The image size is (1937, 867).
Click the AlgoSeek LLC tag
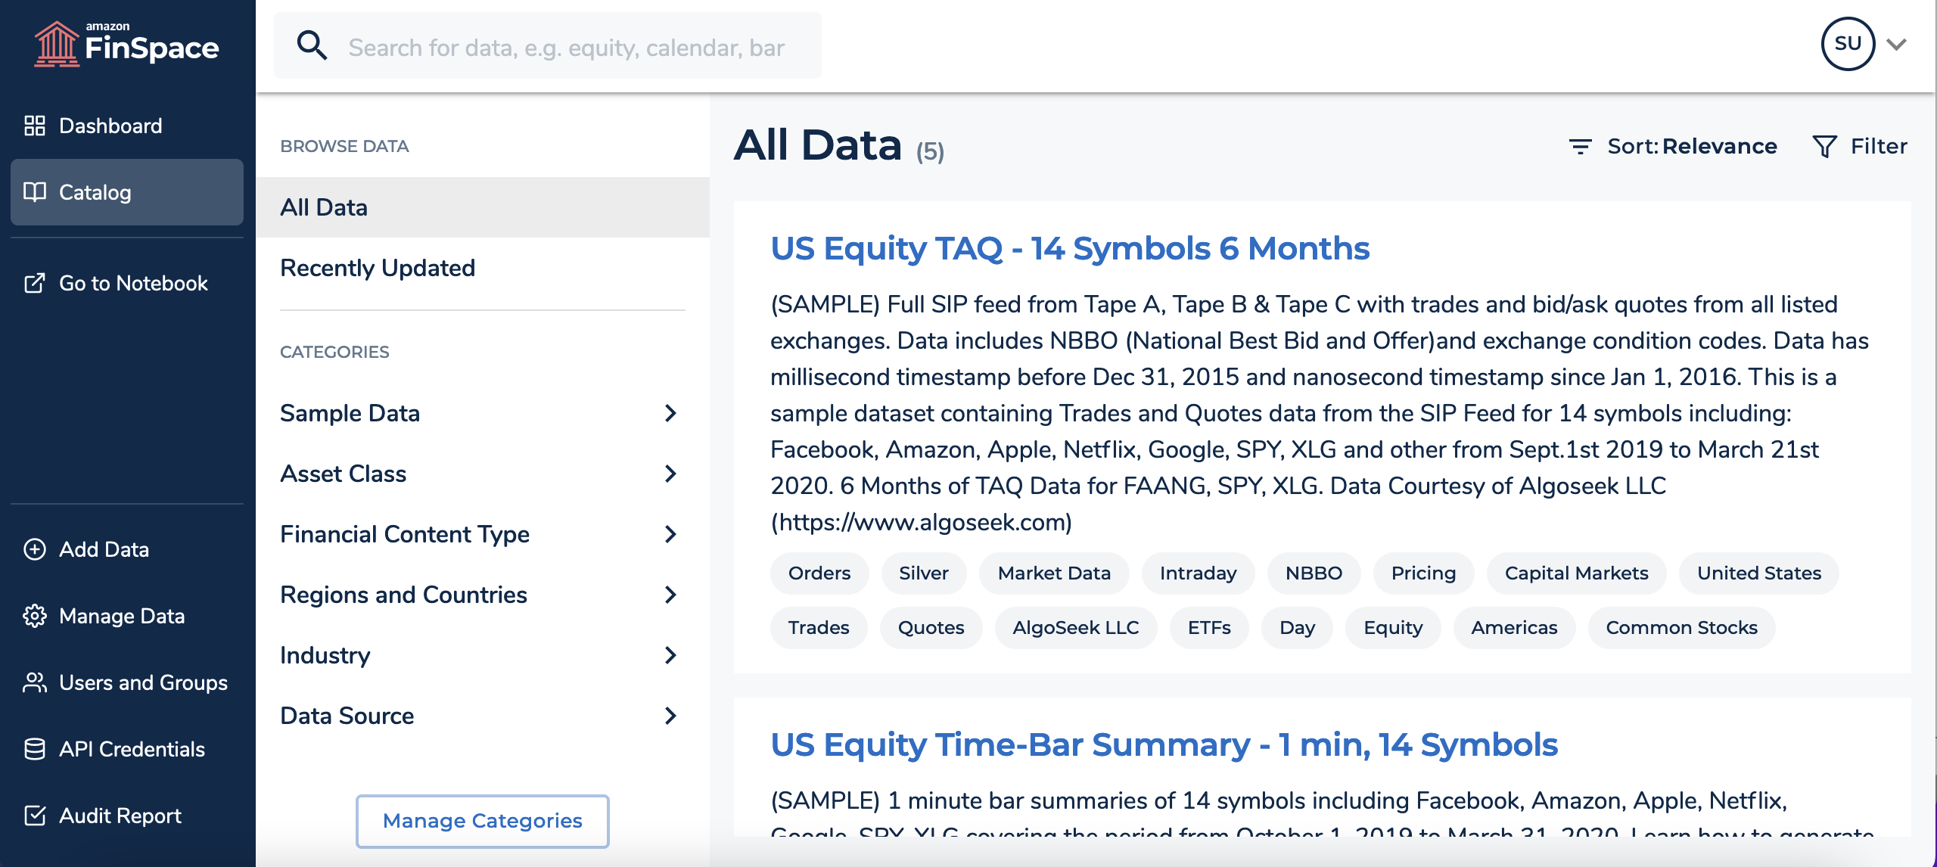1075,628
